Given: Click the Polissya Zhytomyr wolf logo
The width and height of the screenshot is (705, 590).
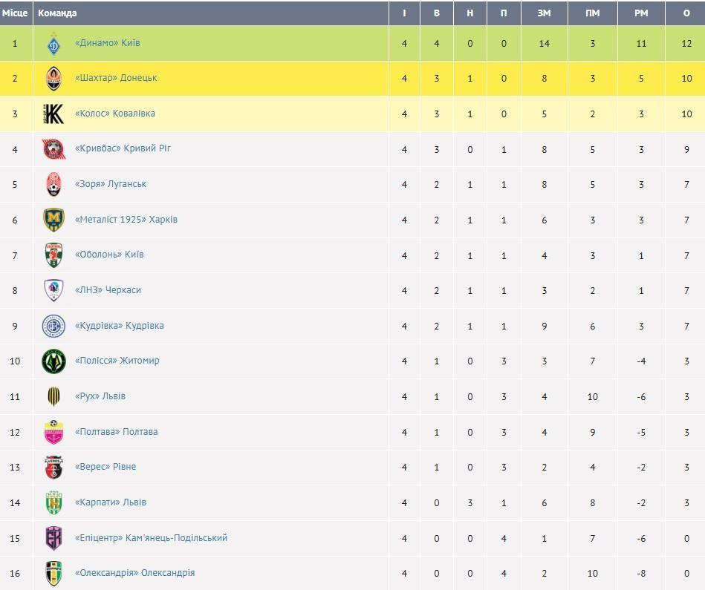Looking at the screenshot, I should click(x=53, y=361).
